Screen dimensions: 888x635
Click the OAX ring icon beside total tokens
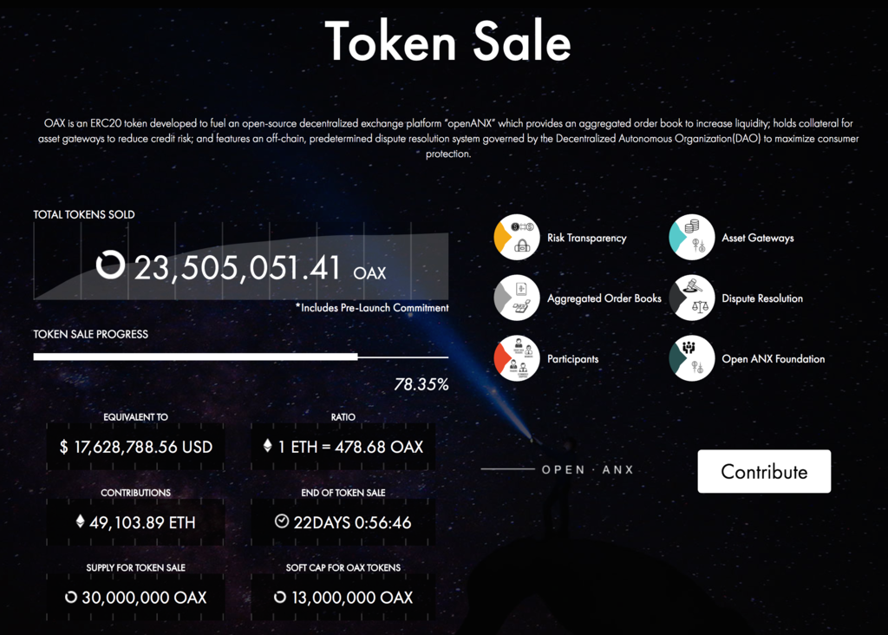tap(110, 265)
